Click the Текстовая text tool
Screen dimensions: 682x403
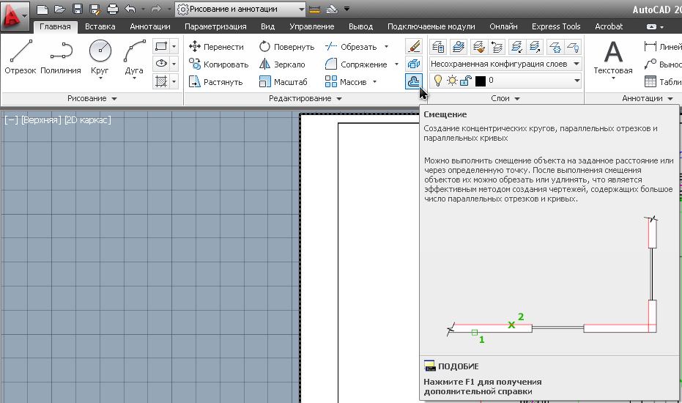point(613,59)
